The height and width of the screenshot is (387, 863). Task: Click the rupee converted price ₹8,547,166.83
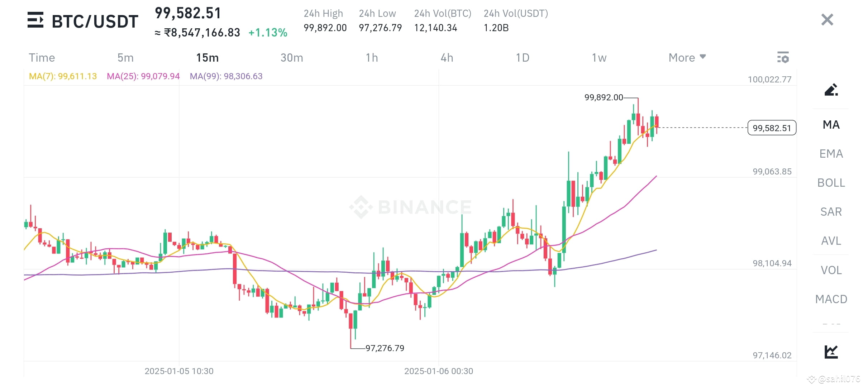[202, 33]
